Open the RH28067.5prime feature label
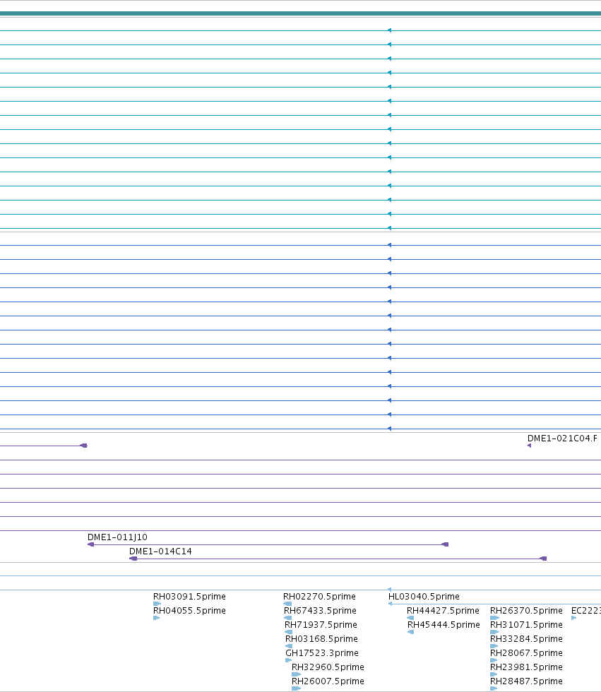The image size is (601, 692). (526, 652)
